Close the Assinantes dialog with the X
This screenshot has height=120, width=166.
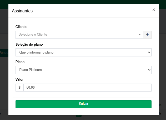tap(154, 10)
